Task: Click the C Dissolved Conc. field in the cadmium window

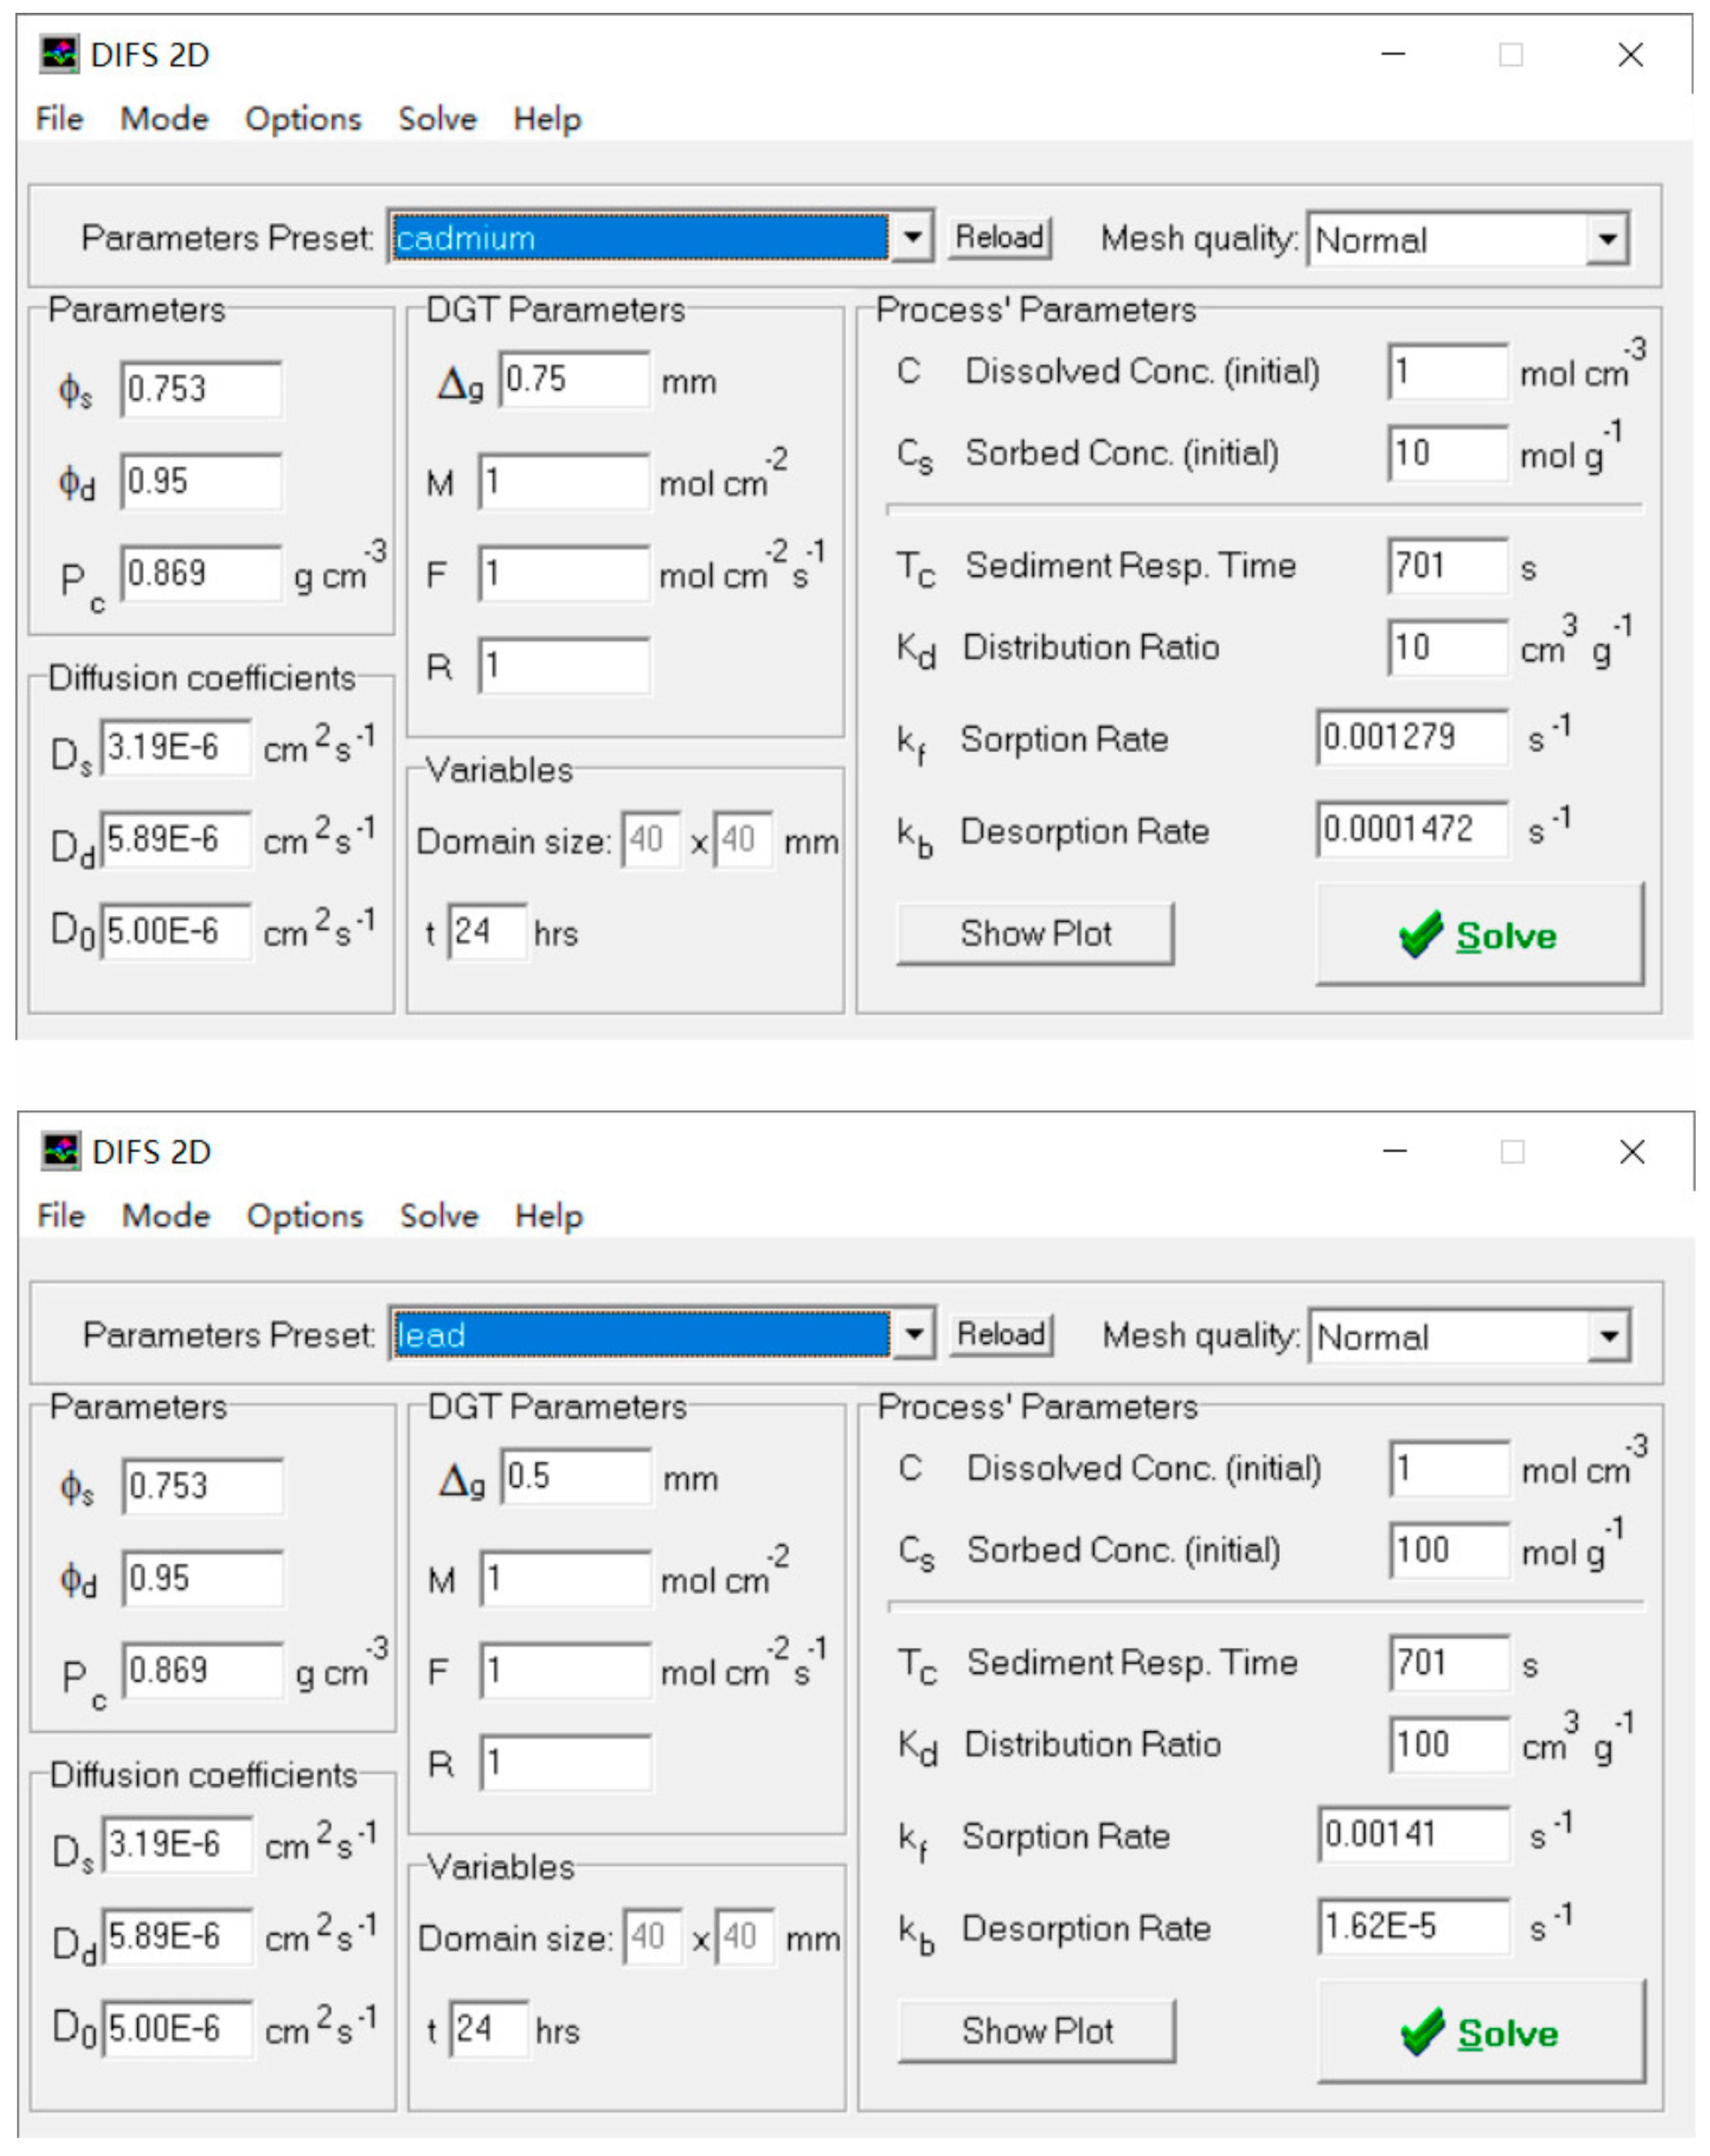Action: point(1447,372)
